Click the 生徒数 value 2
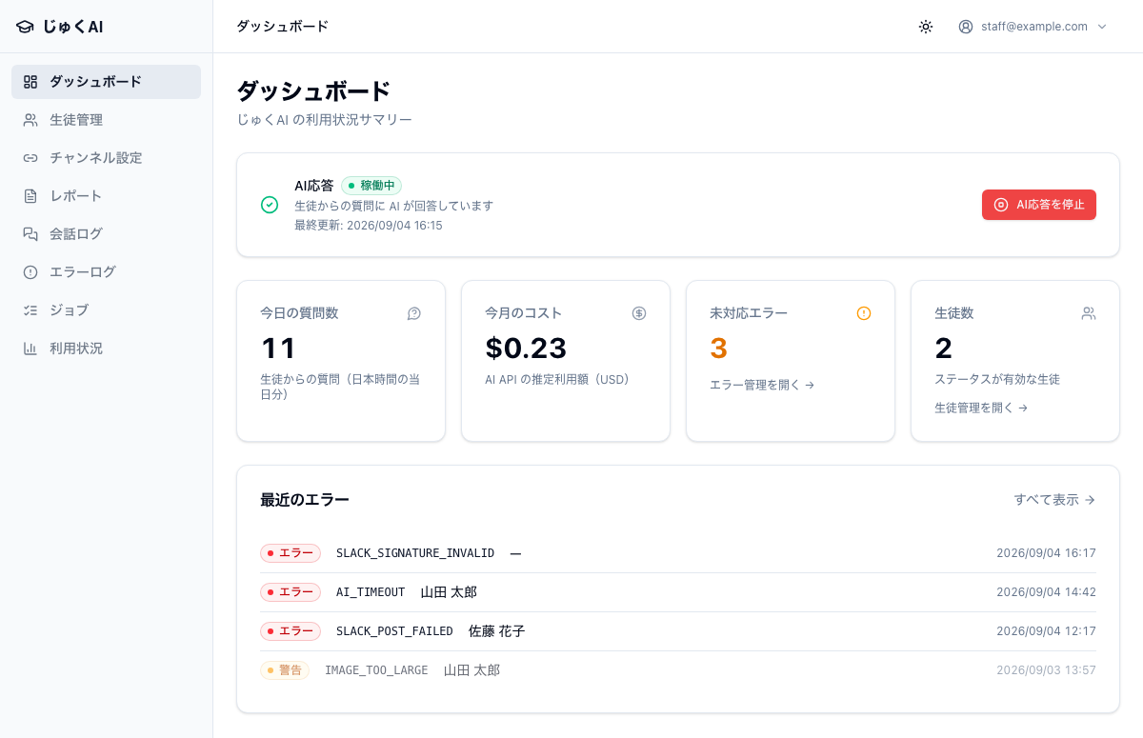Image resolution: width=1143 pixels, height=738 pixels. (x=944, y=349)
